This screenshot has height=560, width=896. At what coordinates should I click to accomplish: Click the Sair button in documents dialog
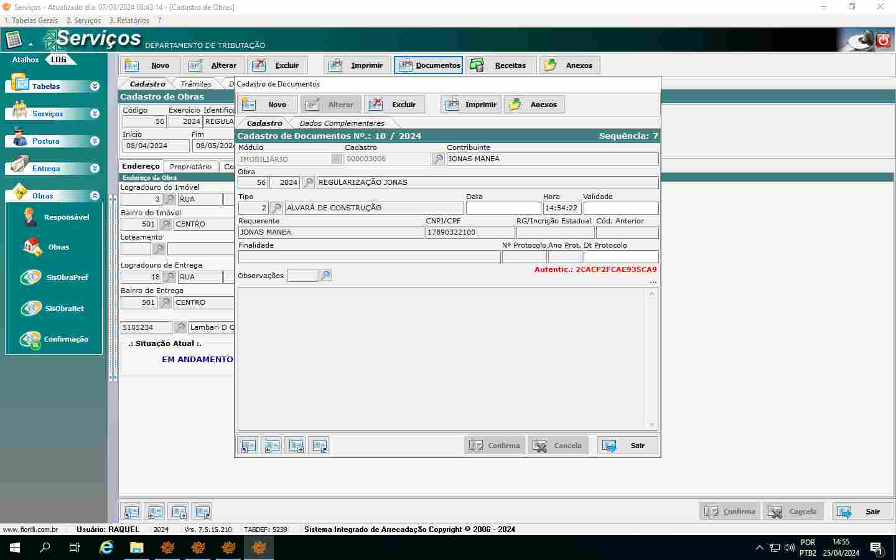pos(627,446)
